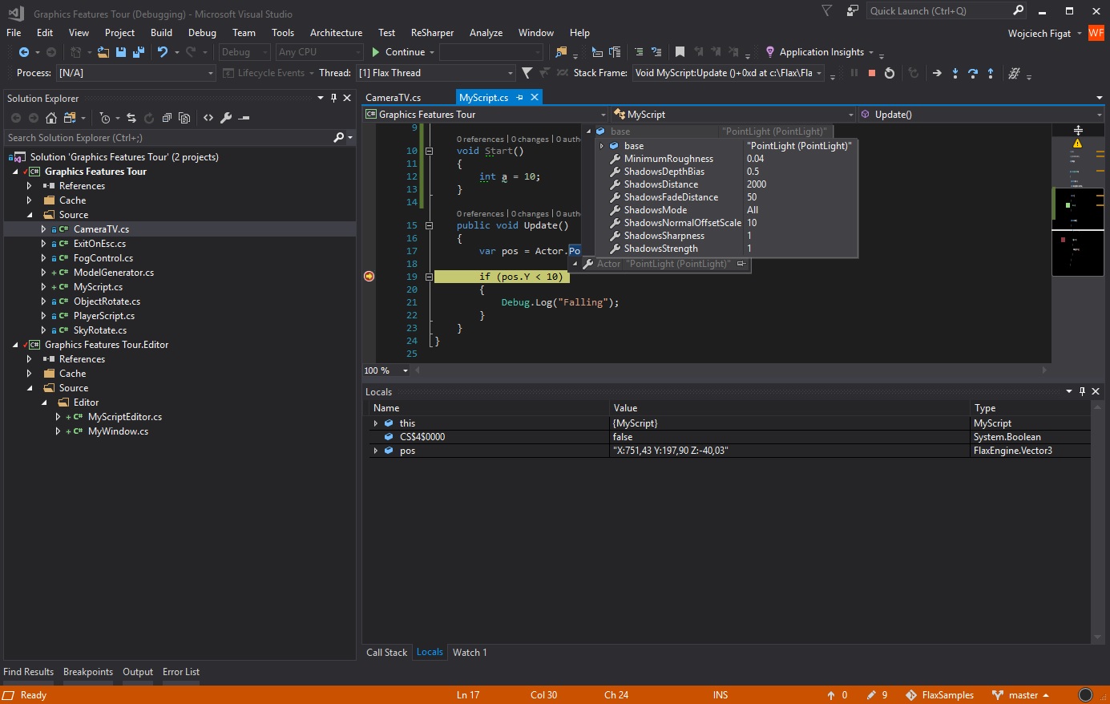Click the Solution Explorer search magnifier icon
1110x704 pixels.
(339, 138)
